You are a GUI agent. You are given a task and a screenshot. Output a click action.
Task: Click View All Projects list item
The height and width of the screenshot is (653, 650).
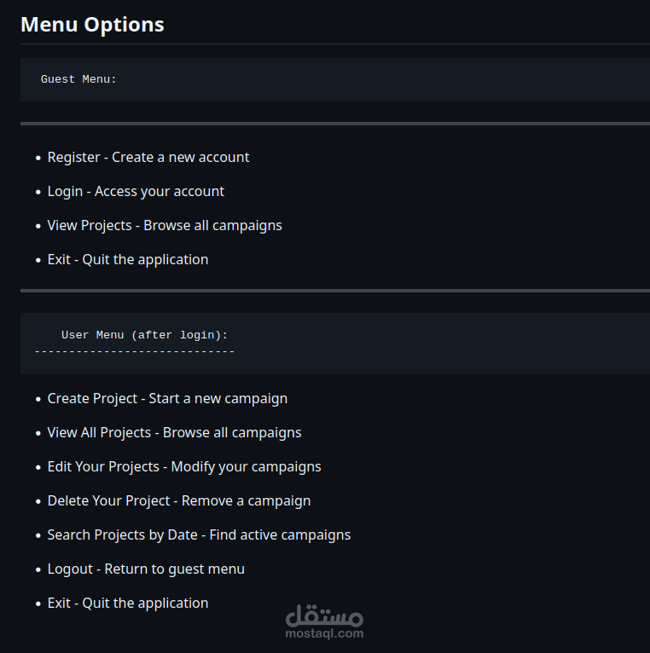point(174,433)
